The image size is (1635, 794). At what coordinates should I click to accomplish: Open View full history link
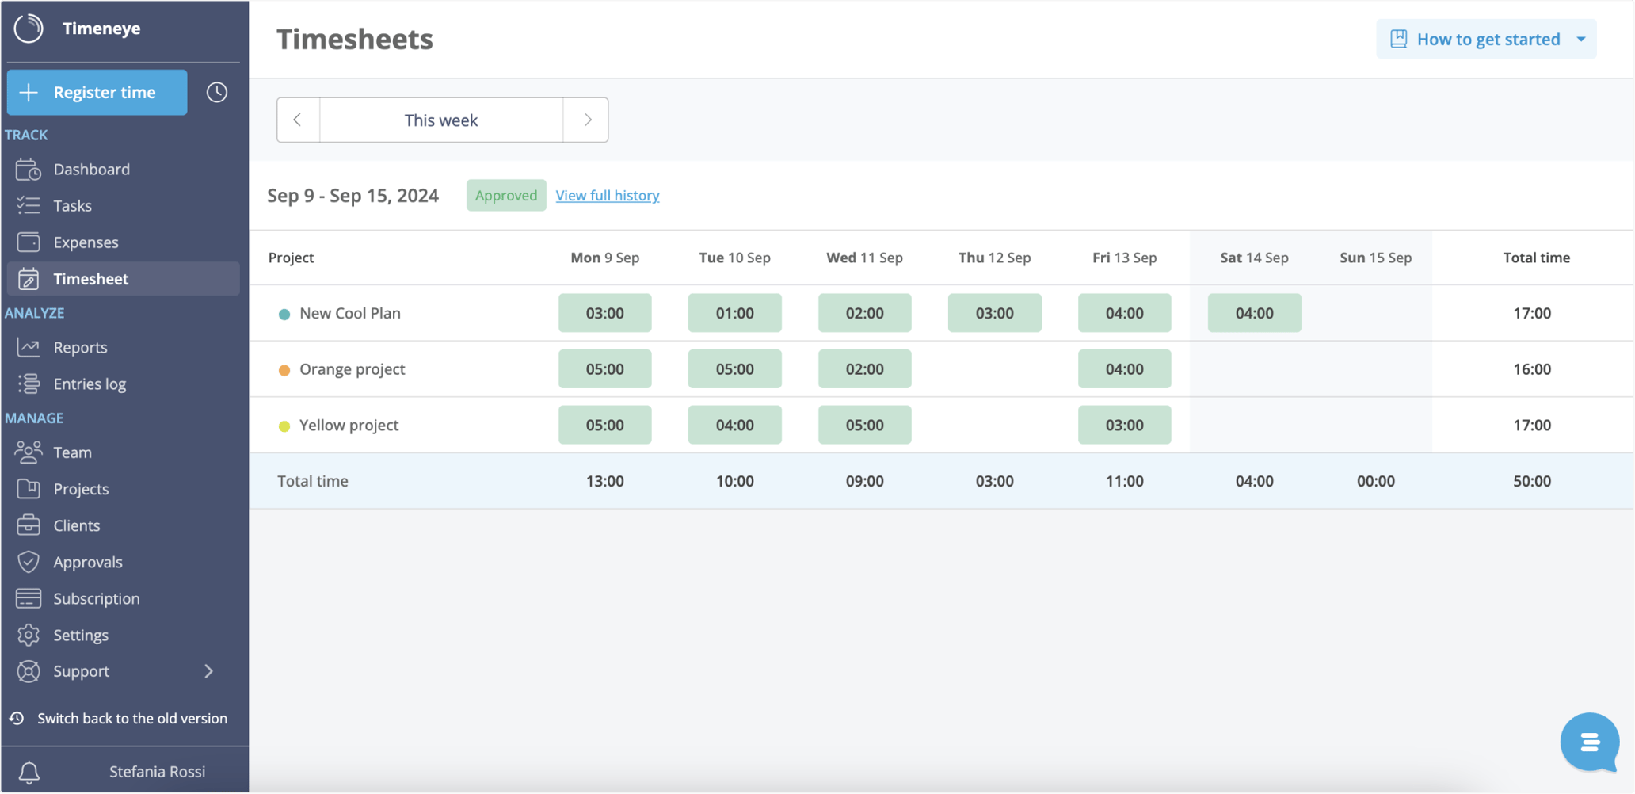[x=608, y=195]
